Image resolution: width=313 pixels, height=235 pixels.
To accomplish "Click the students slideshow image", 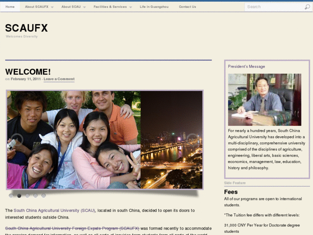I will coord(74,140).
